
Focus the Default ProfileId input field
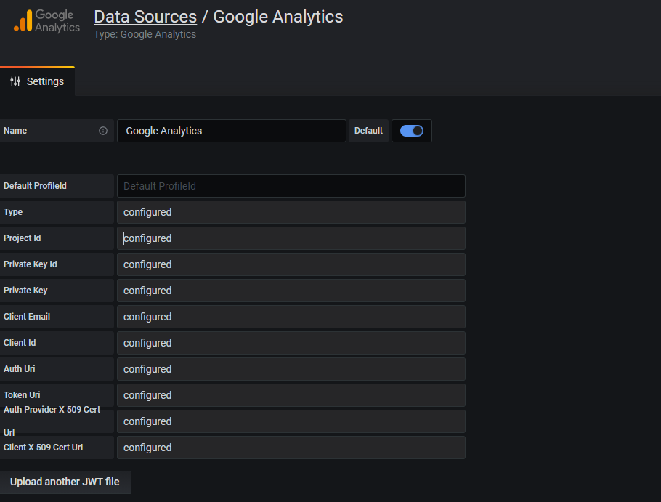click(291, 186)
